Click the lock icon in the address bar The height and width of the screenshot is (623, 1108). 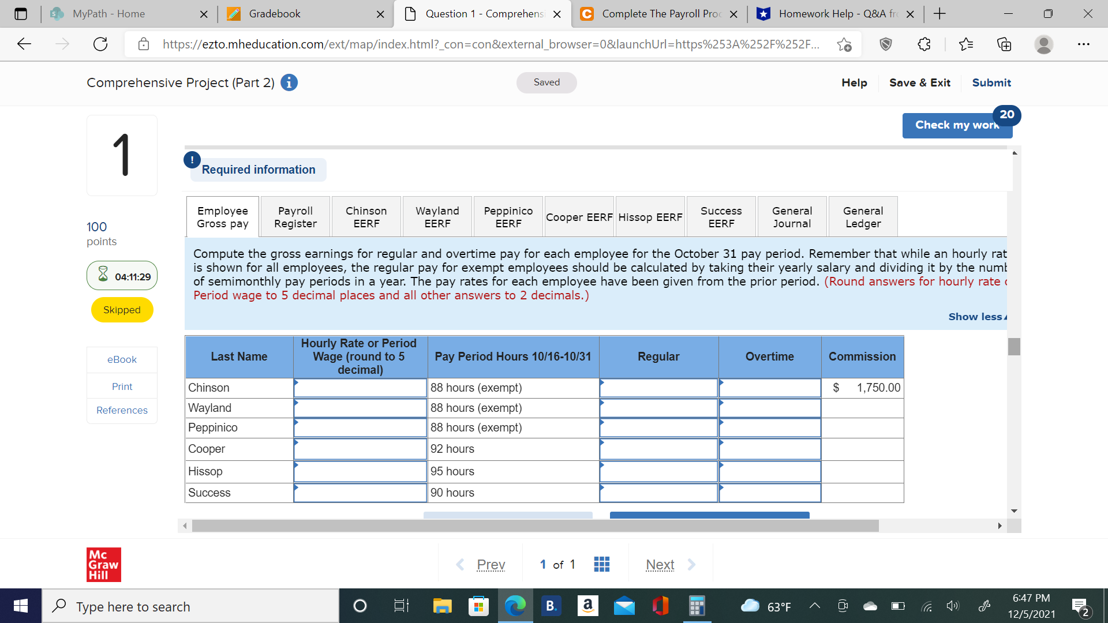(x=144, y=44)
